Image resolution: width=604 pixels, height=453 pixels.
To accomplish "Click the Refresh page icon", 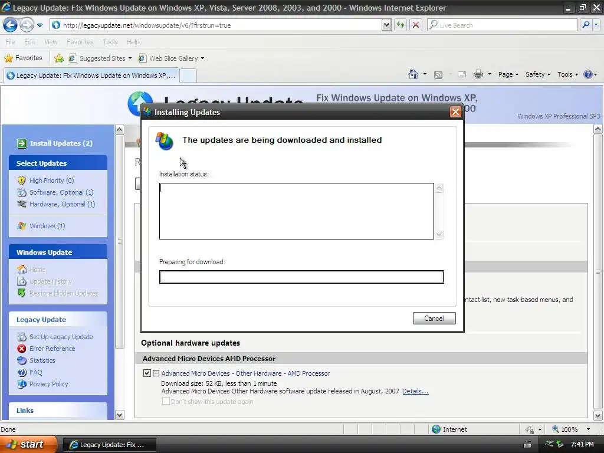I will [401, 25].
